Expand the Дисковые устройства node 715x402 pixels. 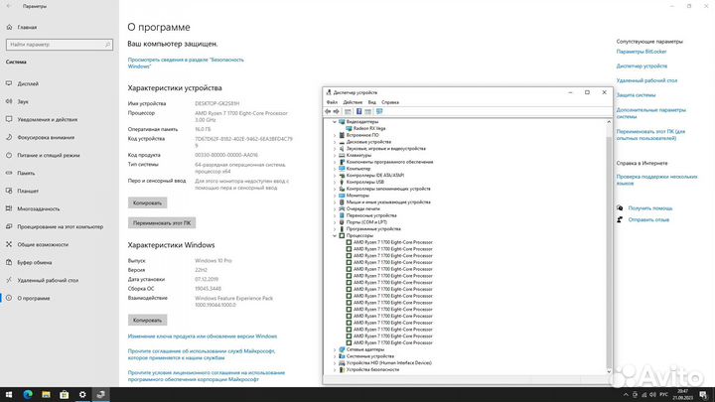(x=335, y=142)
